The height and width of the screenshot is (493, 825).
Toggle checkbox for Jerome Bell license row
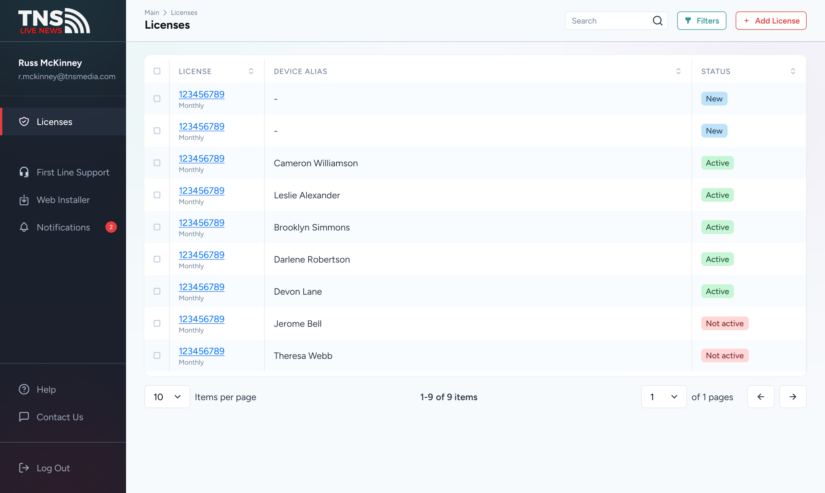[157, 323]
